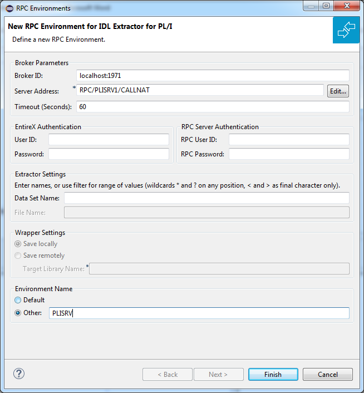The width and height of the screenshot is (364, 393).
Task: Click the RPC Environments title bar icon
Action: [x=9, y=8]
